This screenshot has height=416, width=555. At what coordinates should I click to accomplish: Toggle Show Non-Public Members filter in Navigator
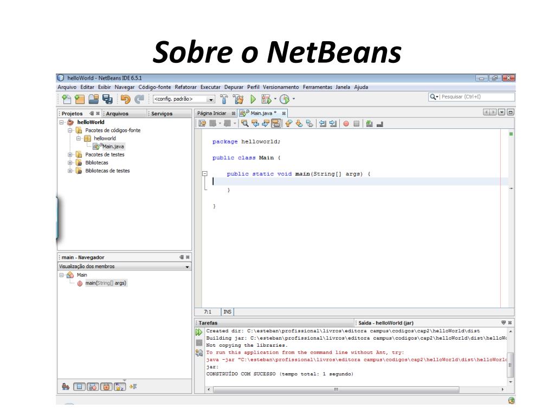pos(106,387)
